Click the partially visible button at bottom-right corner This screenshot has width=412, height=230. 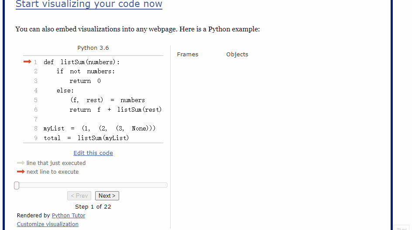[402, 228]
